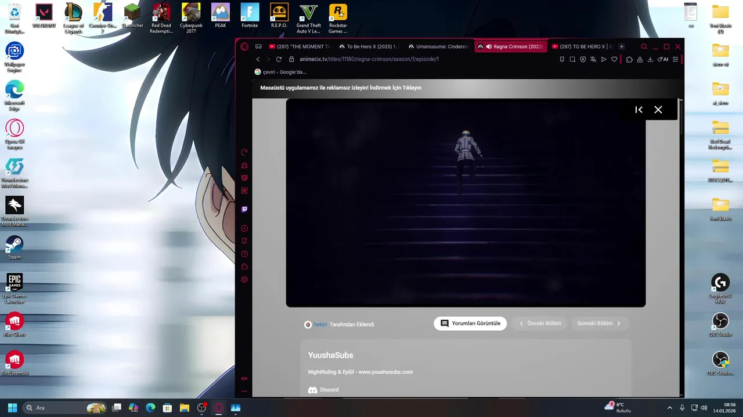The image size is (743, 417).
Task: Open File Explorer from taskbar
Action: (185, 408)
